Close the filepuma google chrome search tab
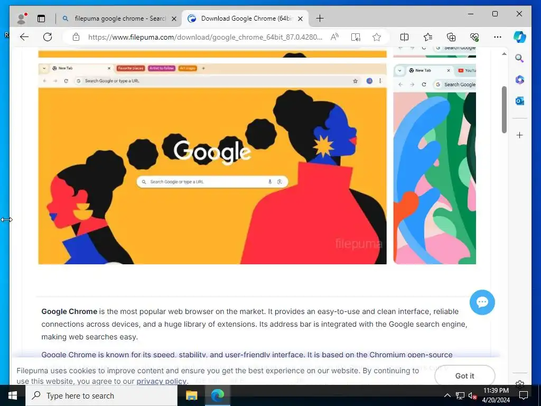541x406 pixels. [174, 19]
